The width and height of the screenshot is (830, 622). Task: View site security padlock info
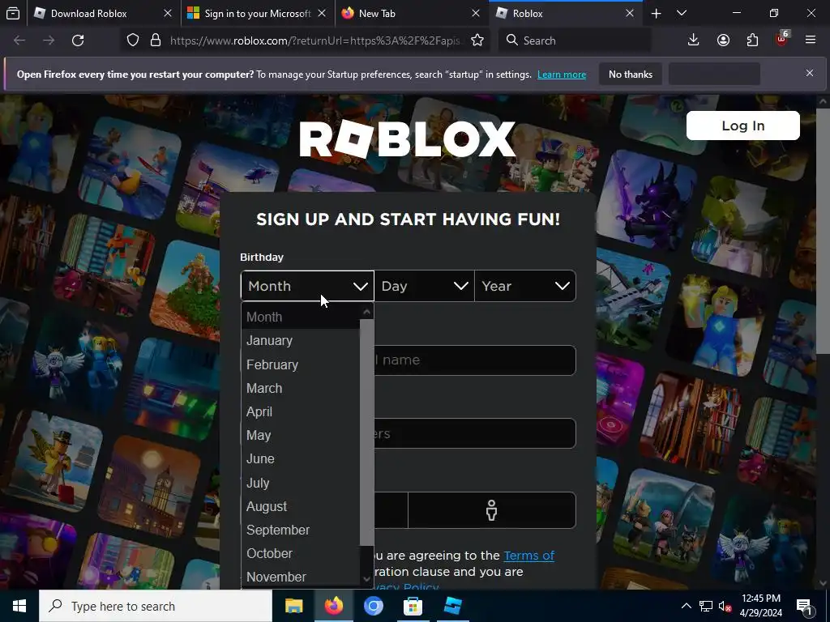click(x=155, y=40)
